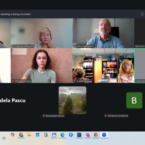Image resolution: width=145 pixels, height=145 pixels.
Task: Click Володимир Протас profile picture
Action: pyautogui.click(x=73, y=100)
